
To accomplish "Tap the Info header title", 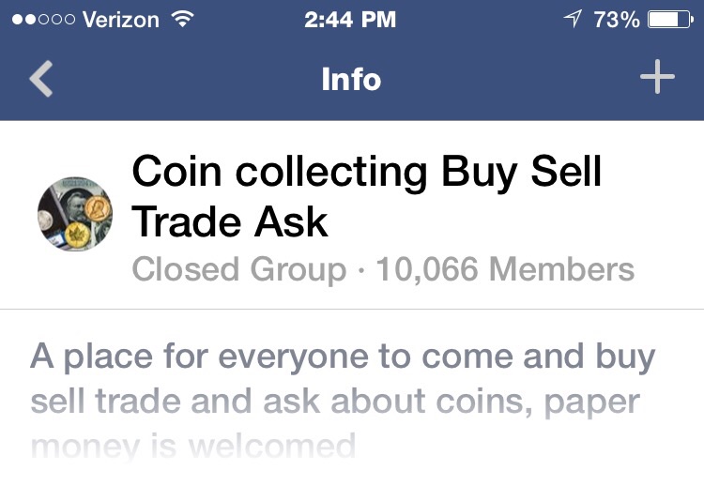I will [x=351, y=79].
